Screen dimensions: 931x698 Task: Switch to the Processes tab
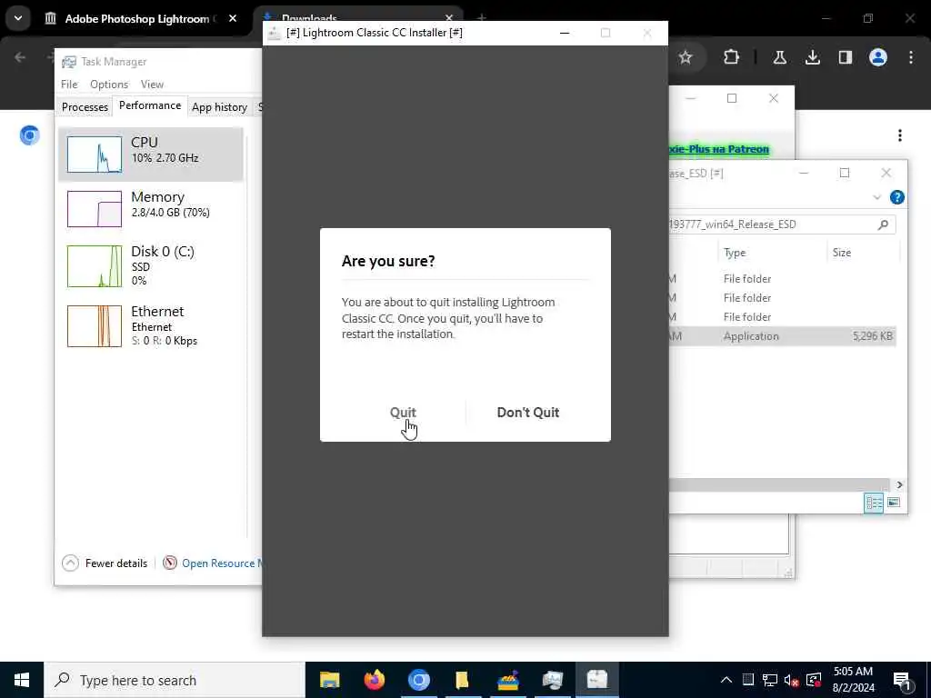[85, 107]
